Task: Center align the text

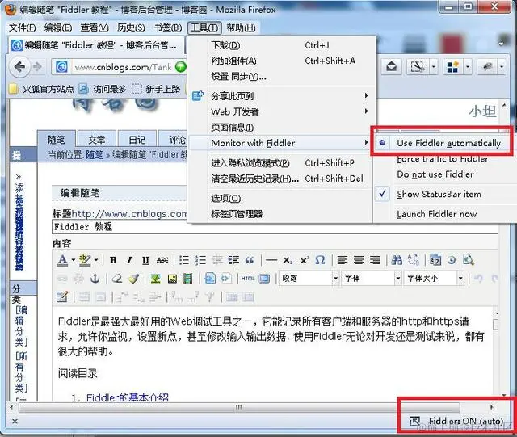Action: coord(359,260)
